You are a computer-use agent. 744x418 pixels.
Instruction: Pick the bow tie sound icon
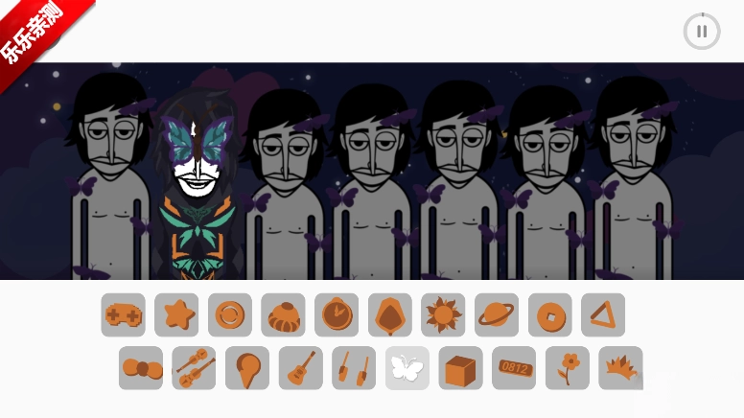coord(141,368)
